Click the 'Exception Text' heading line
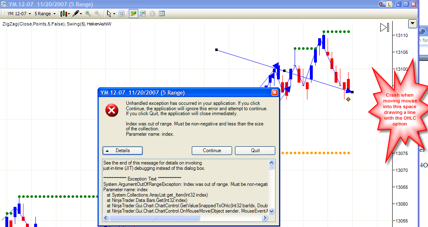This screenshot has height=227, width=428. pos(142,179)
